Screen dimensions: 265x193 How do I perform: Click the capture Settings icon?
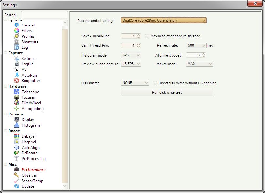[x=17, y=59]
